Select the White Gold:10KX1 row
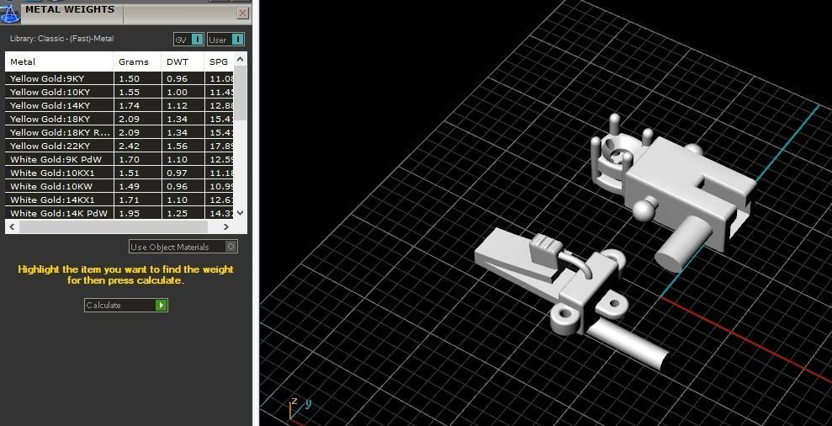The width and height of the screenshot is (832, 426). [x=119, y=173]
